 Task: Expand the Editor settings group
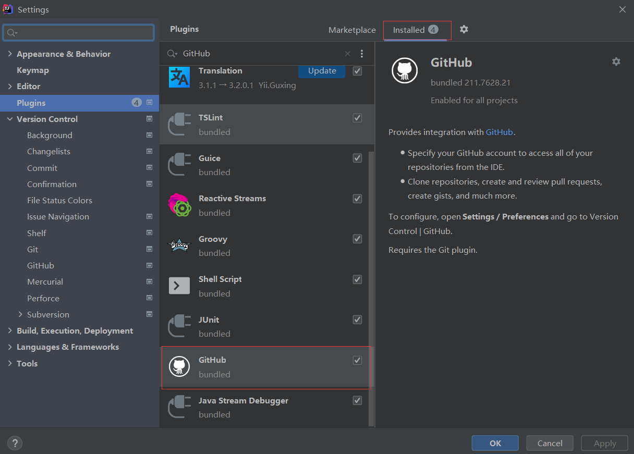point(10,86)
